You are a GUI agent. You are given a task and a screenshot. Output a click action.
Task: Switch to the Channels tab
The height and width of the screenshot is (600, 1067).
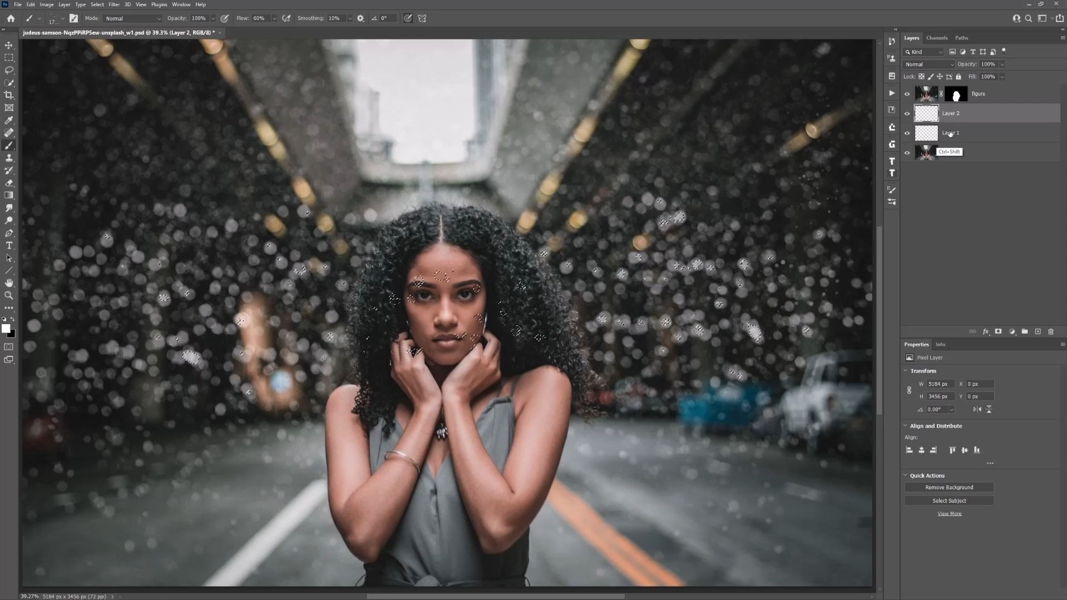[x=937, y=38]
